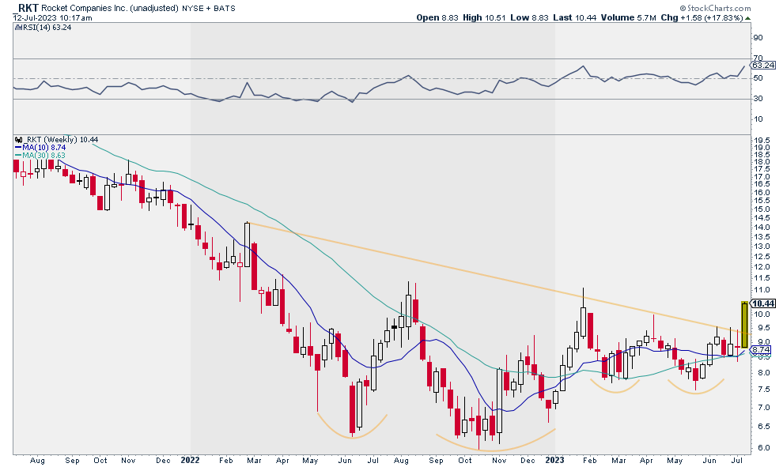
Task: Click the 'MA(30) 8.63' legend text
Action: tap(44, 155)
